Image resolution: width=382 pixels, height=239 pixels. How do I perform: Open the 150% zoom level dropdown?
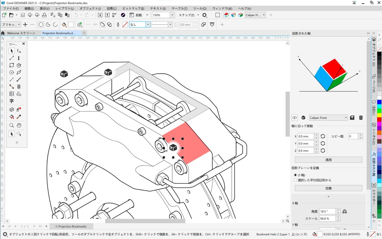(172, 15)
